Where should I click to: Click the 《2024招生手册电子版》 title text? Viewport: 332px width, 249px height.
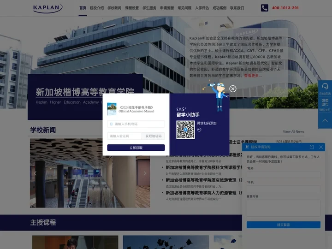pyautogui.click(x=136, y=107)
